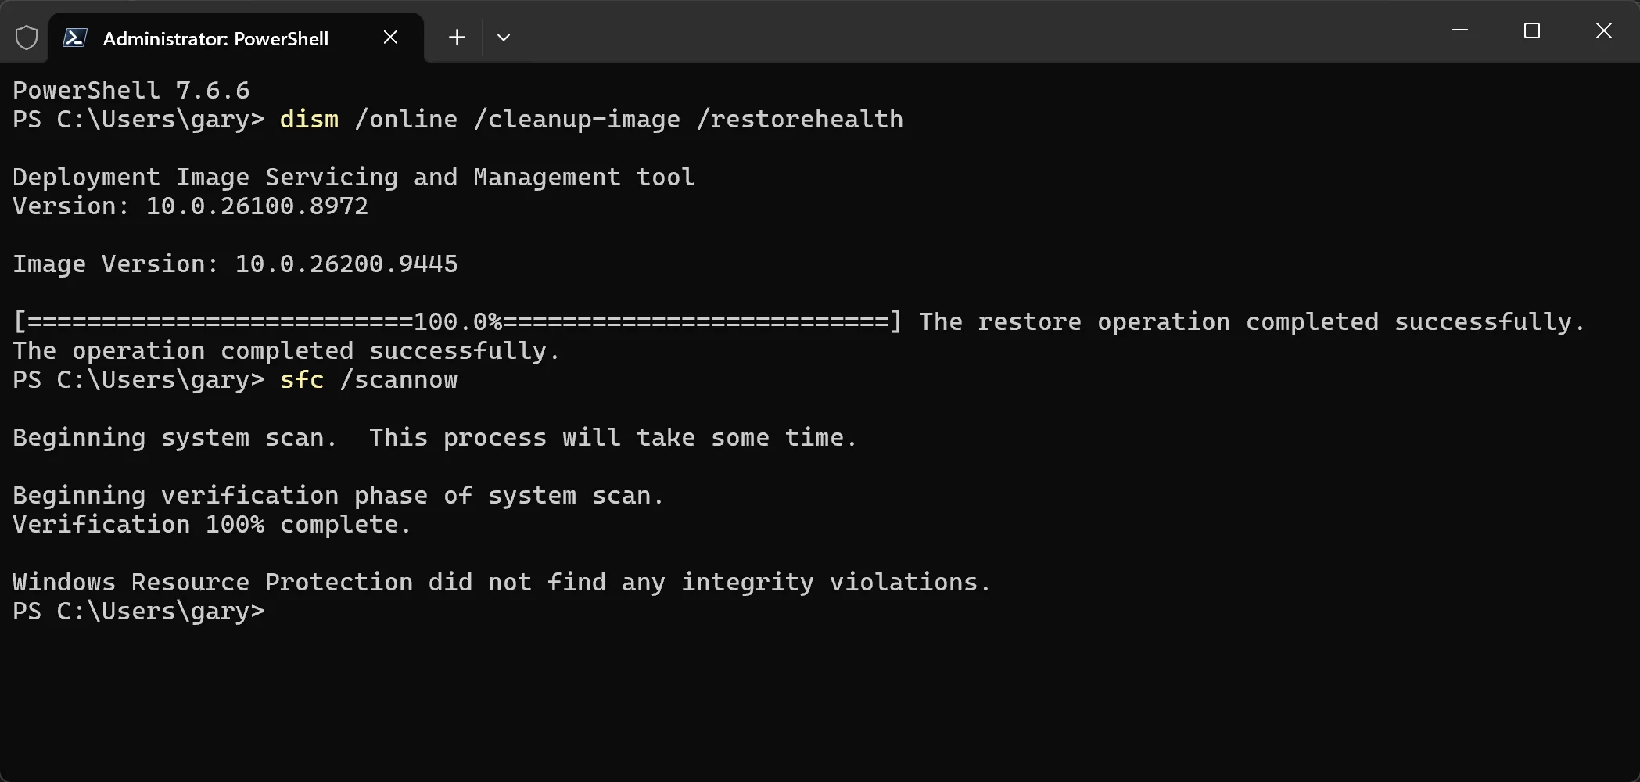Click the empty PS C:\Users\gary> prompt line
1640x782 pixels.
139,612
